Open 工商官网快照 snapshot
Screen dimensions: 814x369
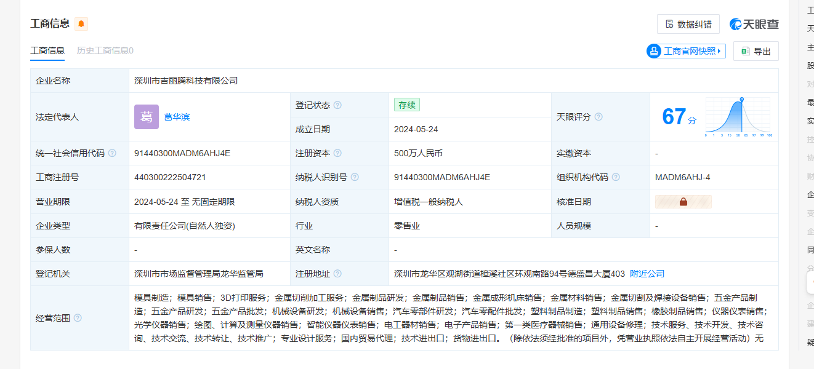[686, 51]
